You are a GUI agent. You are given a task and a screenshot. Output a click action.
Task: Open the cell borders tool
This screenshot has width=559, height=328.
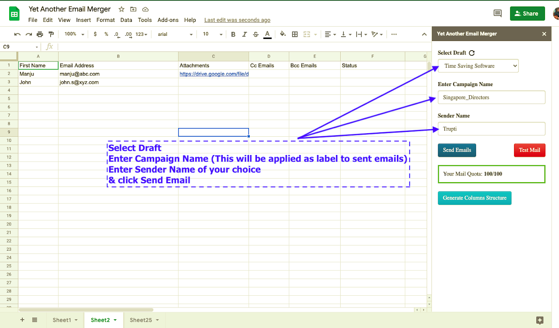295,34
